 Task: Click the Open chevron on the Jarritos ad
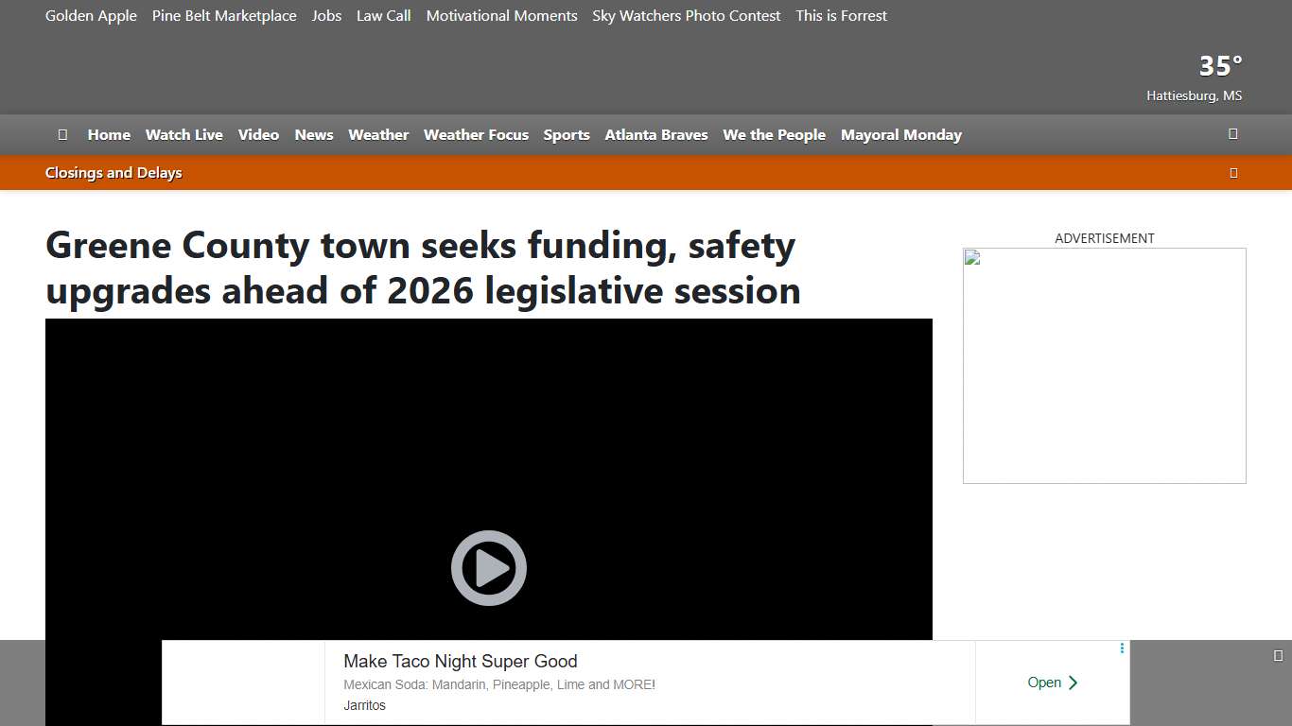(1052, 682)
